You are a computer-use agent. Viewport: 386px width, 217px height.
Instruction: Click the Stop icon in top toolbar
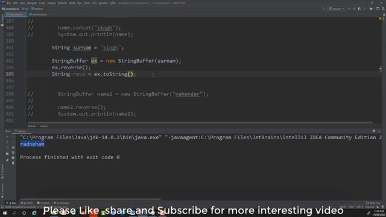[365, 8]
